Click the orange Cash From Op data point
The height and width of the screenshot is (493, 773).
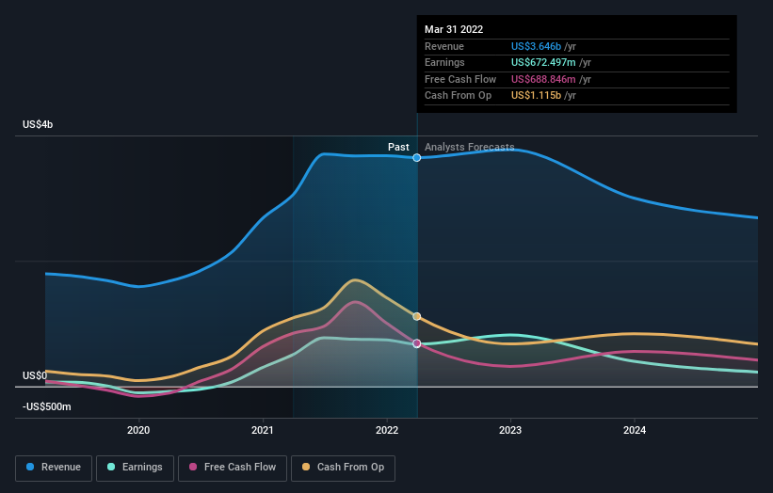tap(417, 316)
